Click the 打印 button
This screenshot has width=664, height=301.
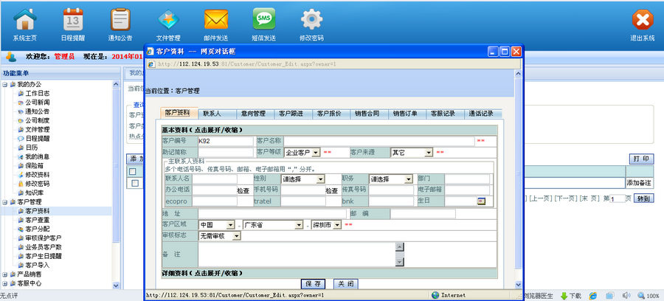click(x=641, y=159)
